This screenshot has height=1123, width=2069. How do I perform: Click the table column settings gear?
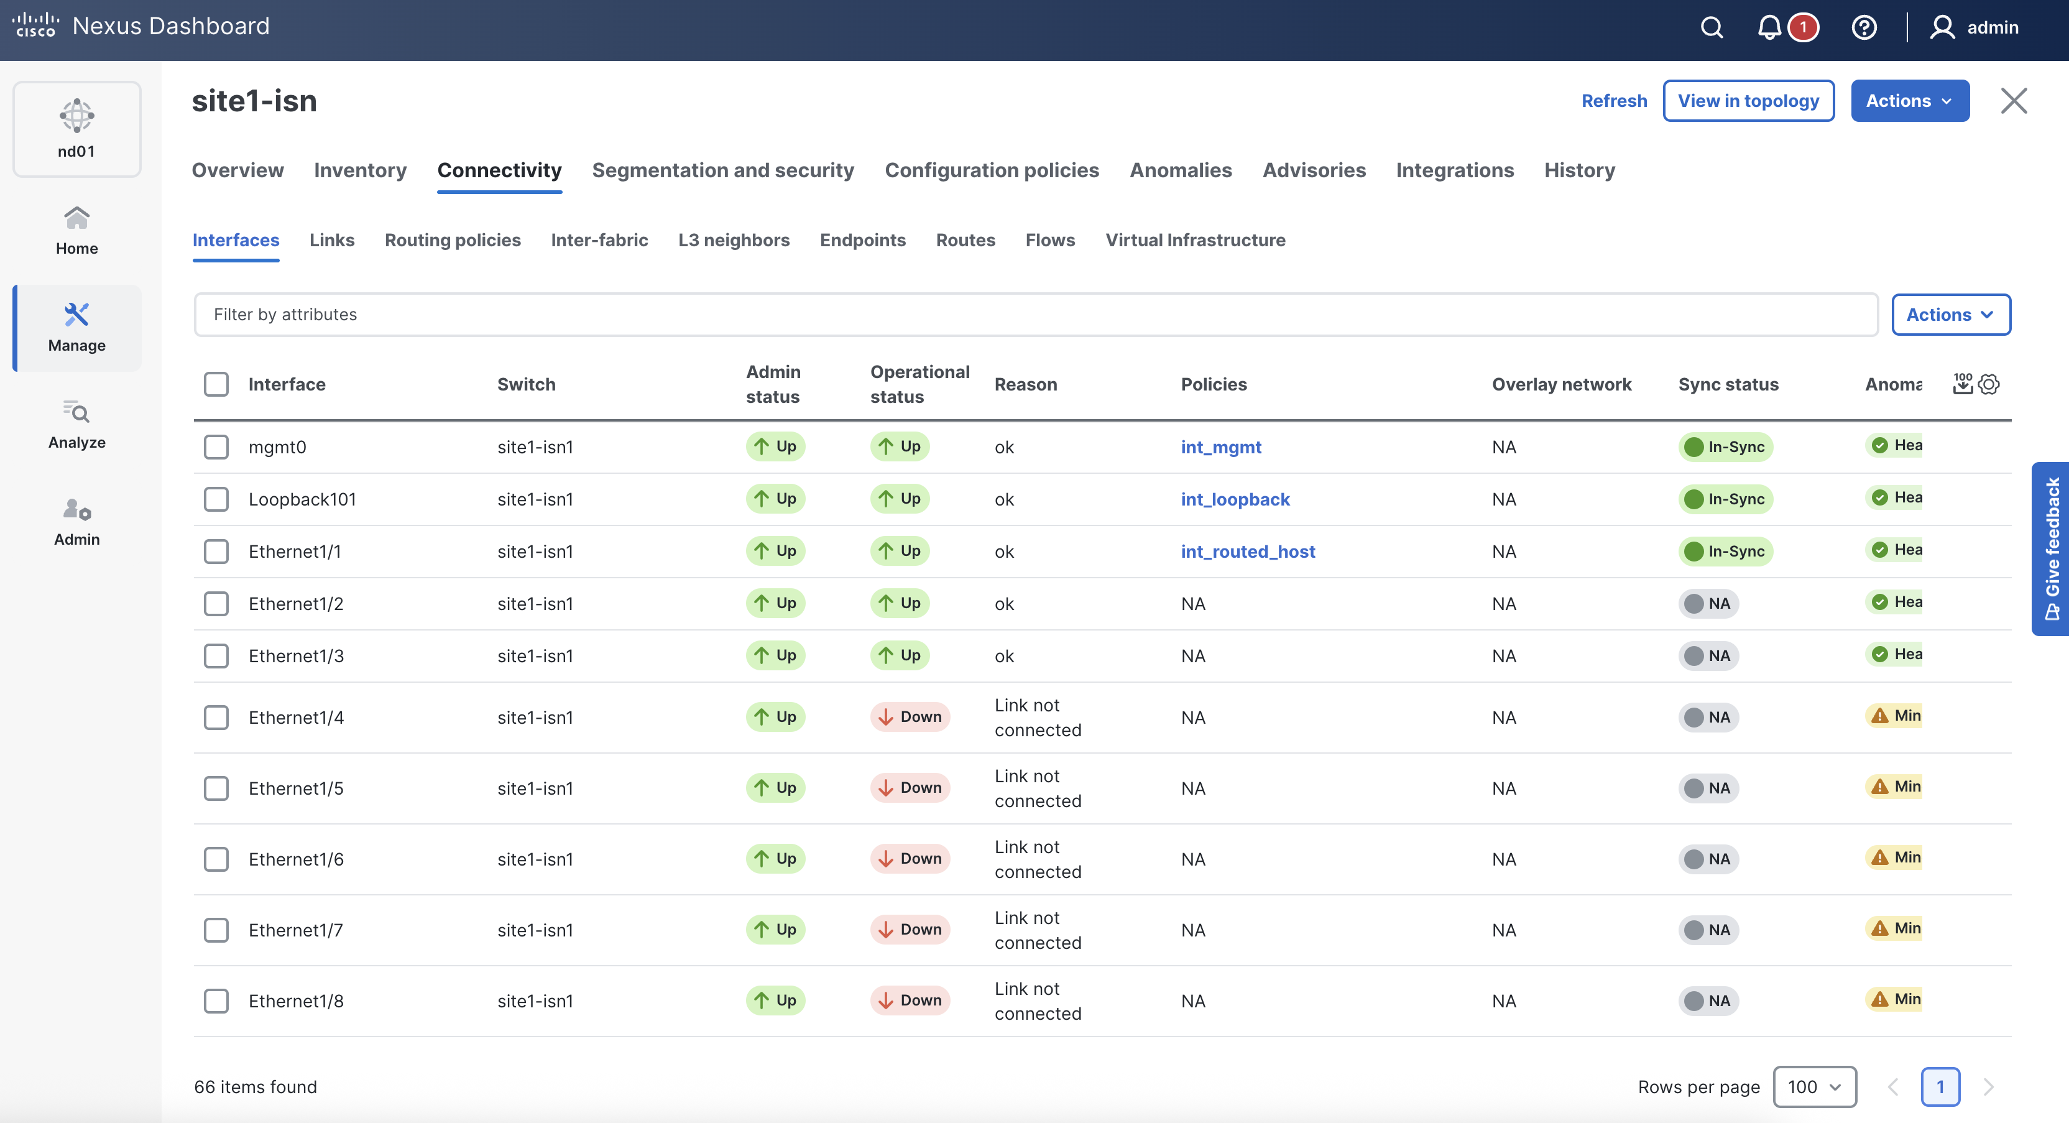[x=1989, y=384]
